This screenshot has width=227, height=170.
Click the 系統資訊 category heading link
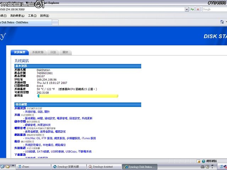[x=20, y=108]
